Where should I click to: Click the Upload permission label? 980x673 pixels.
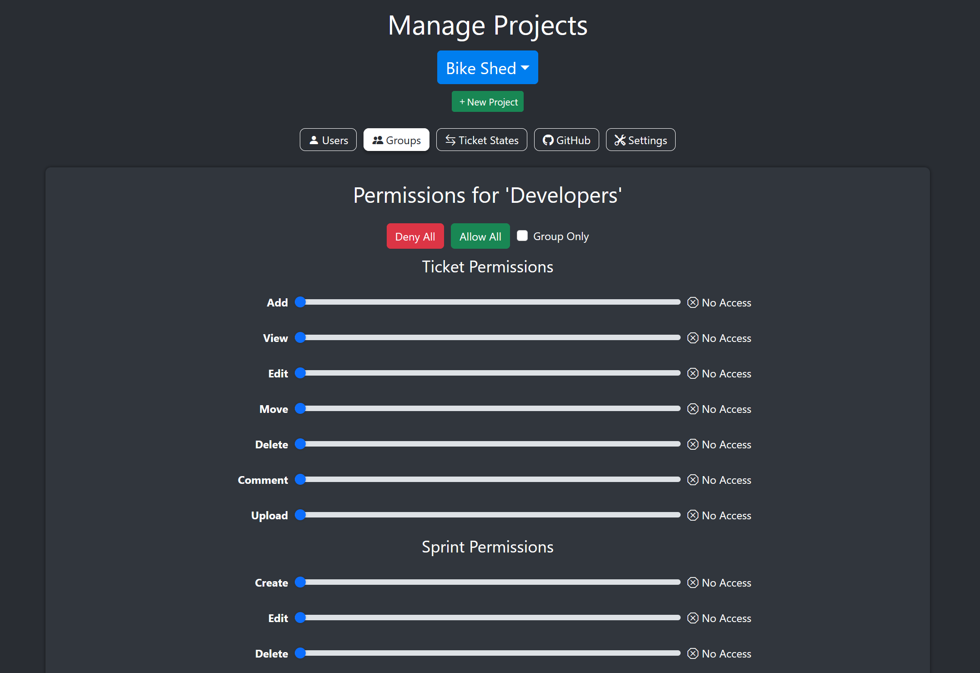pos(269,516)
